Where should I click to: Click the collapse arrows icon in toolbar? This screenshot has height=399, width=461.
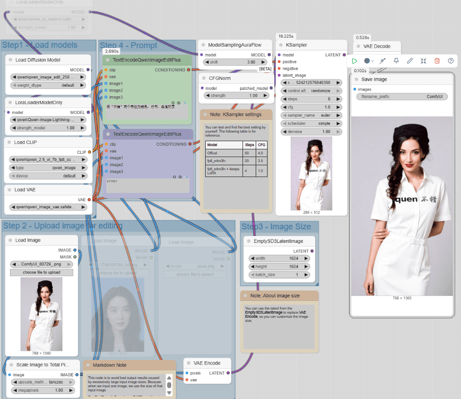coord(423,61)
